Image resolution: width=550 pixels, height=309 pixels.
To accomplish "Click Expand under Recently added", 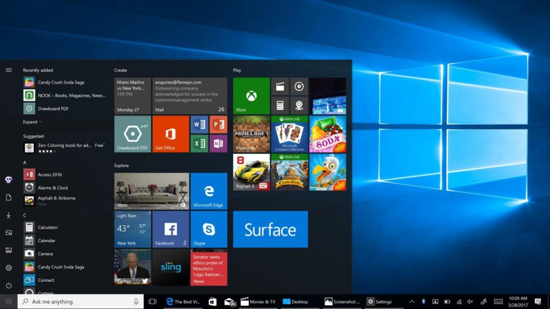I will (30, 122).
